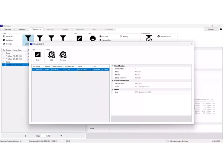Screen dimensions: 223x167
Task: Click the Archive tool button
Action: [x=104, y=36]
